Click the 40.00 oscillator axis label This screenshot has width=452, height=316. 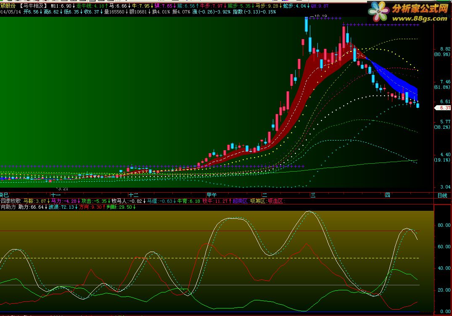[444, 268]
